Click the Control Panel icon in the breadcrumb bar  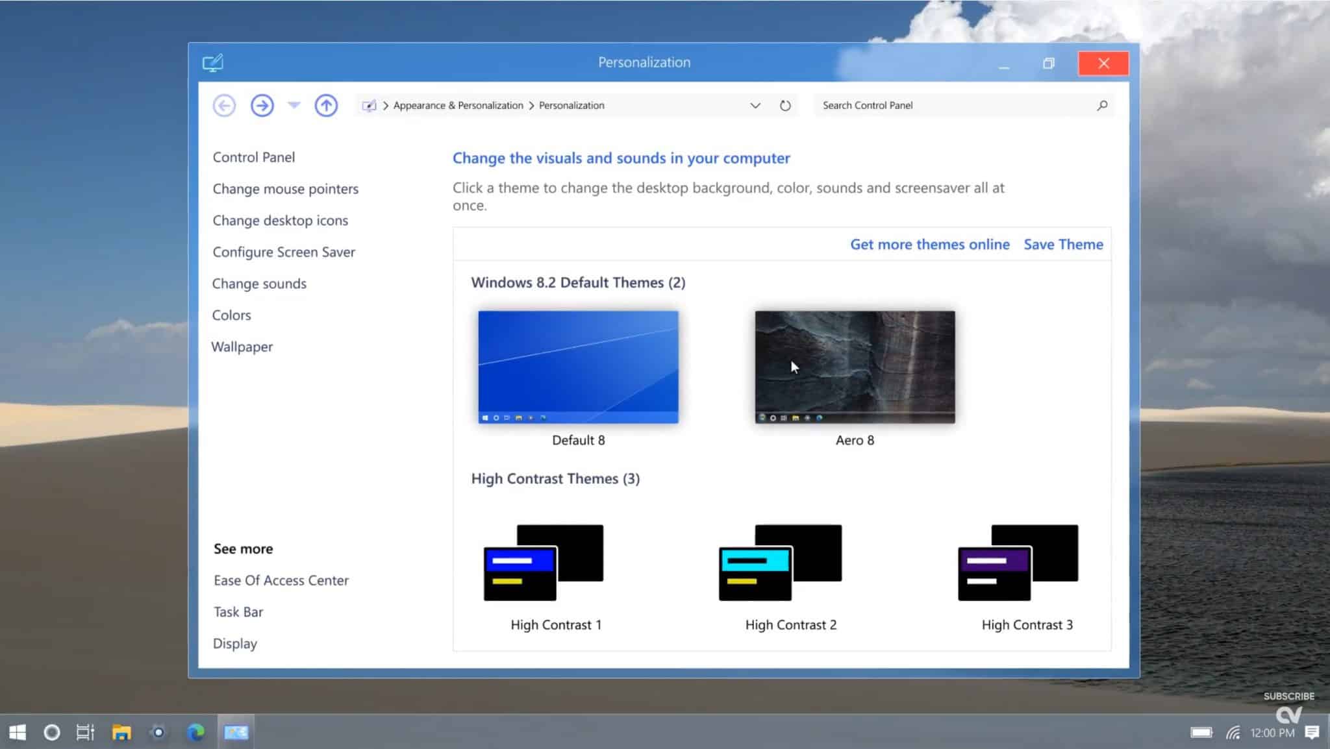click(x=369, y=104)
